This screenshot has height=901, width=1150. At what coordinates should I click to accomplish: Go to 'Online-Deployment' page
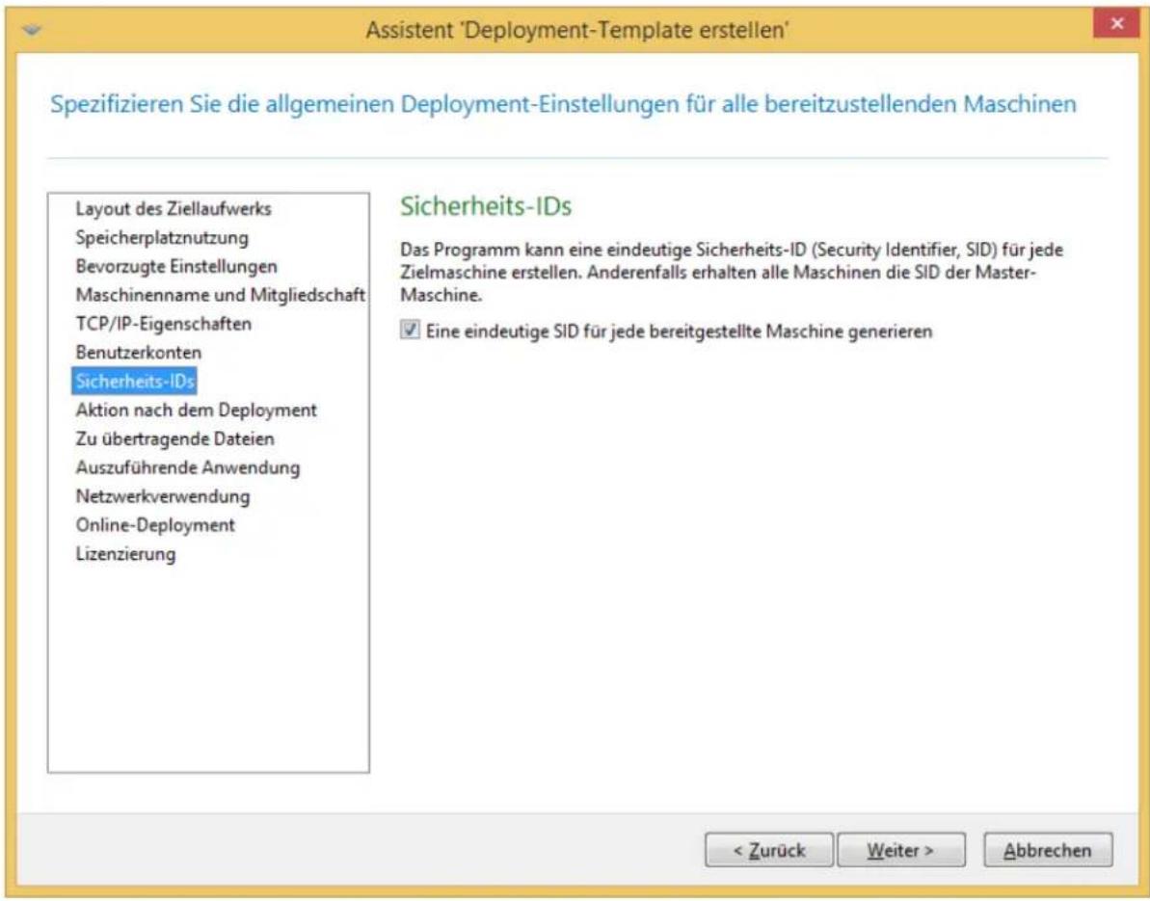(x=155, y=525)
